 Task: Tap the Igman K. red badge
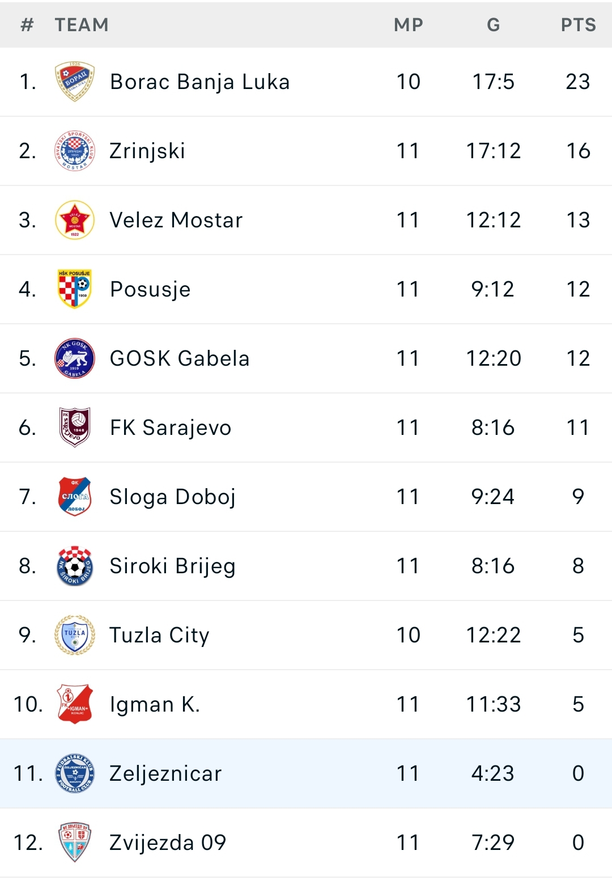75,704
